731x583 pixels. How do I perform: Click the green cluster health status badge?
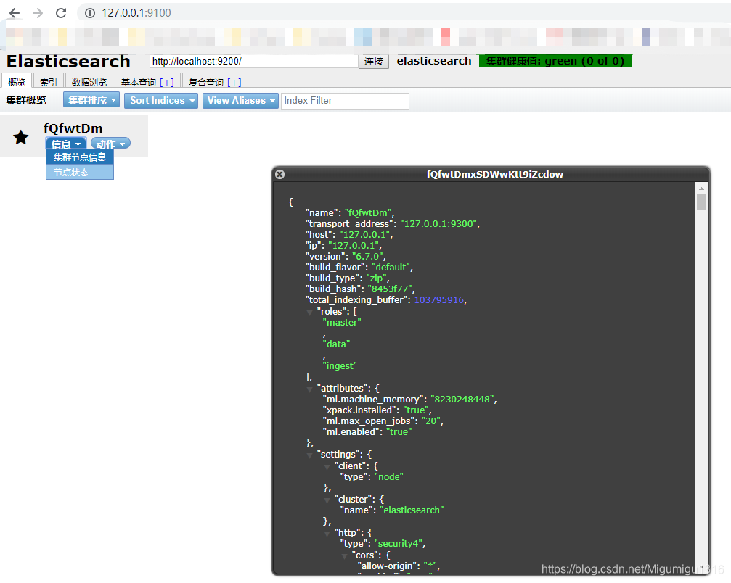tap(555, 61)
